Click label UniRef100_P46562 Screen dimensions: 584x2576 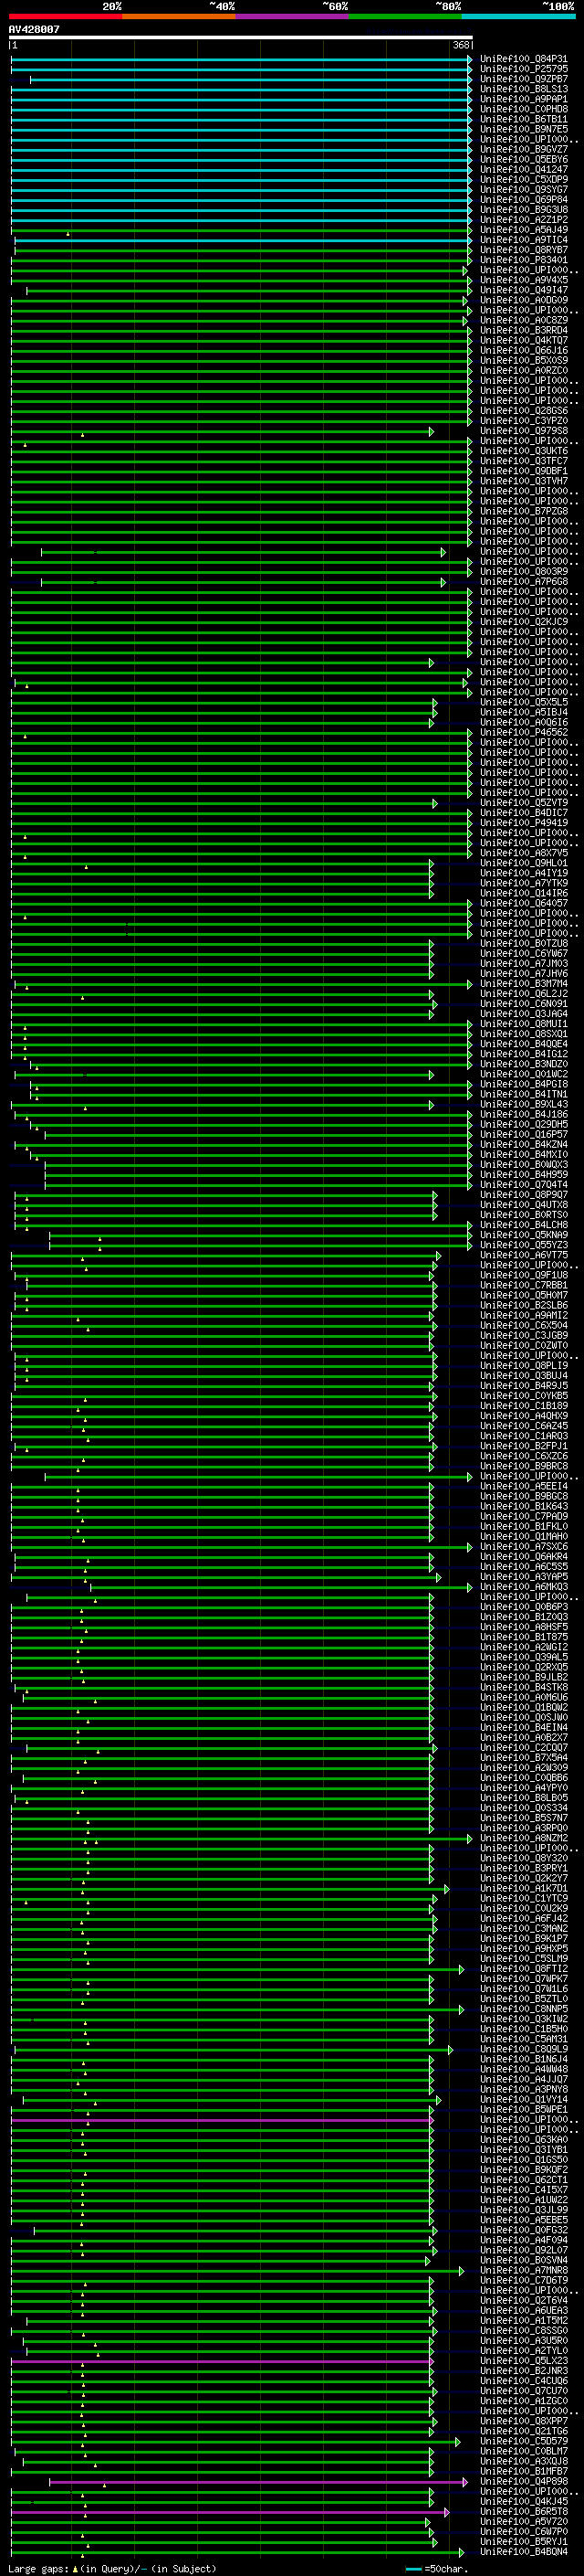[524, 732]
